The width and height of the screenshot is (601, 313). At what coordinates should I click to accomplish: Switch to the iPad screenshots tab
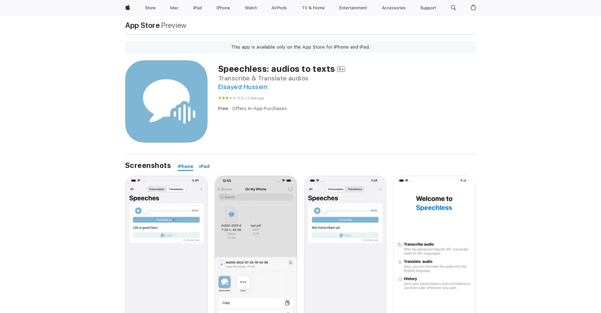point(204,166)
